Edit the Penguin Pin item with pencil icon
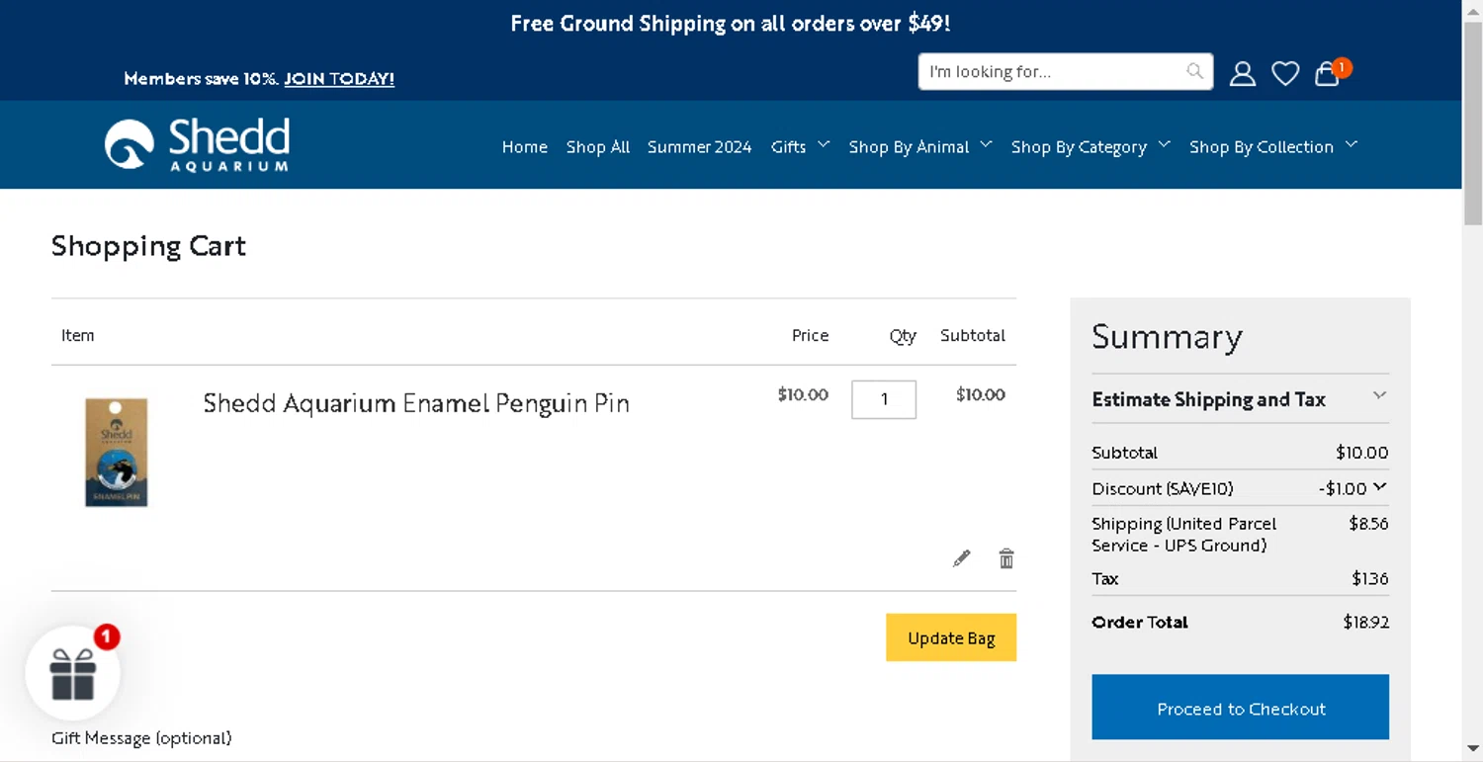 961,559
